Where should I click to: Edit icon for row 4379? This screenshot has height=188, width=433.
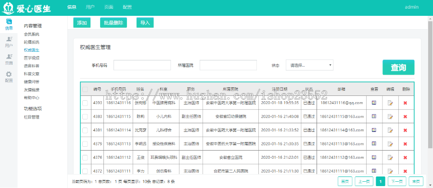(390, 144)
